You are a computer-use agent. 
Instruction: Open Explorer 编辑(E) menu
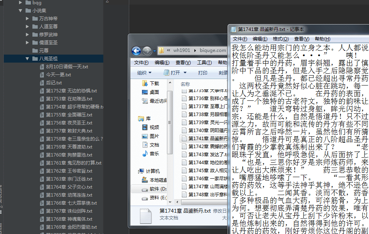point(162,63)
